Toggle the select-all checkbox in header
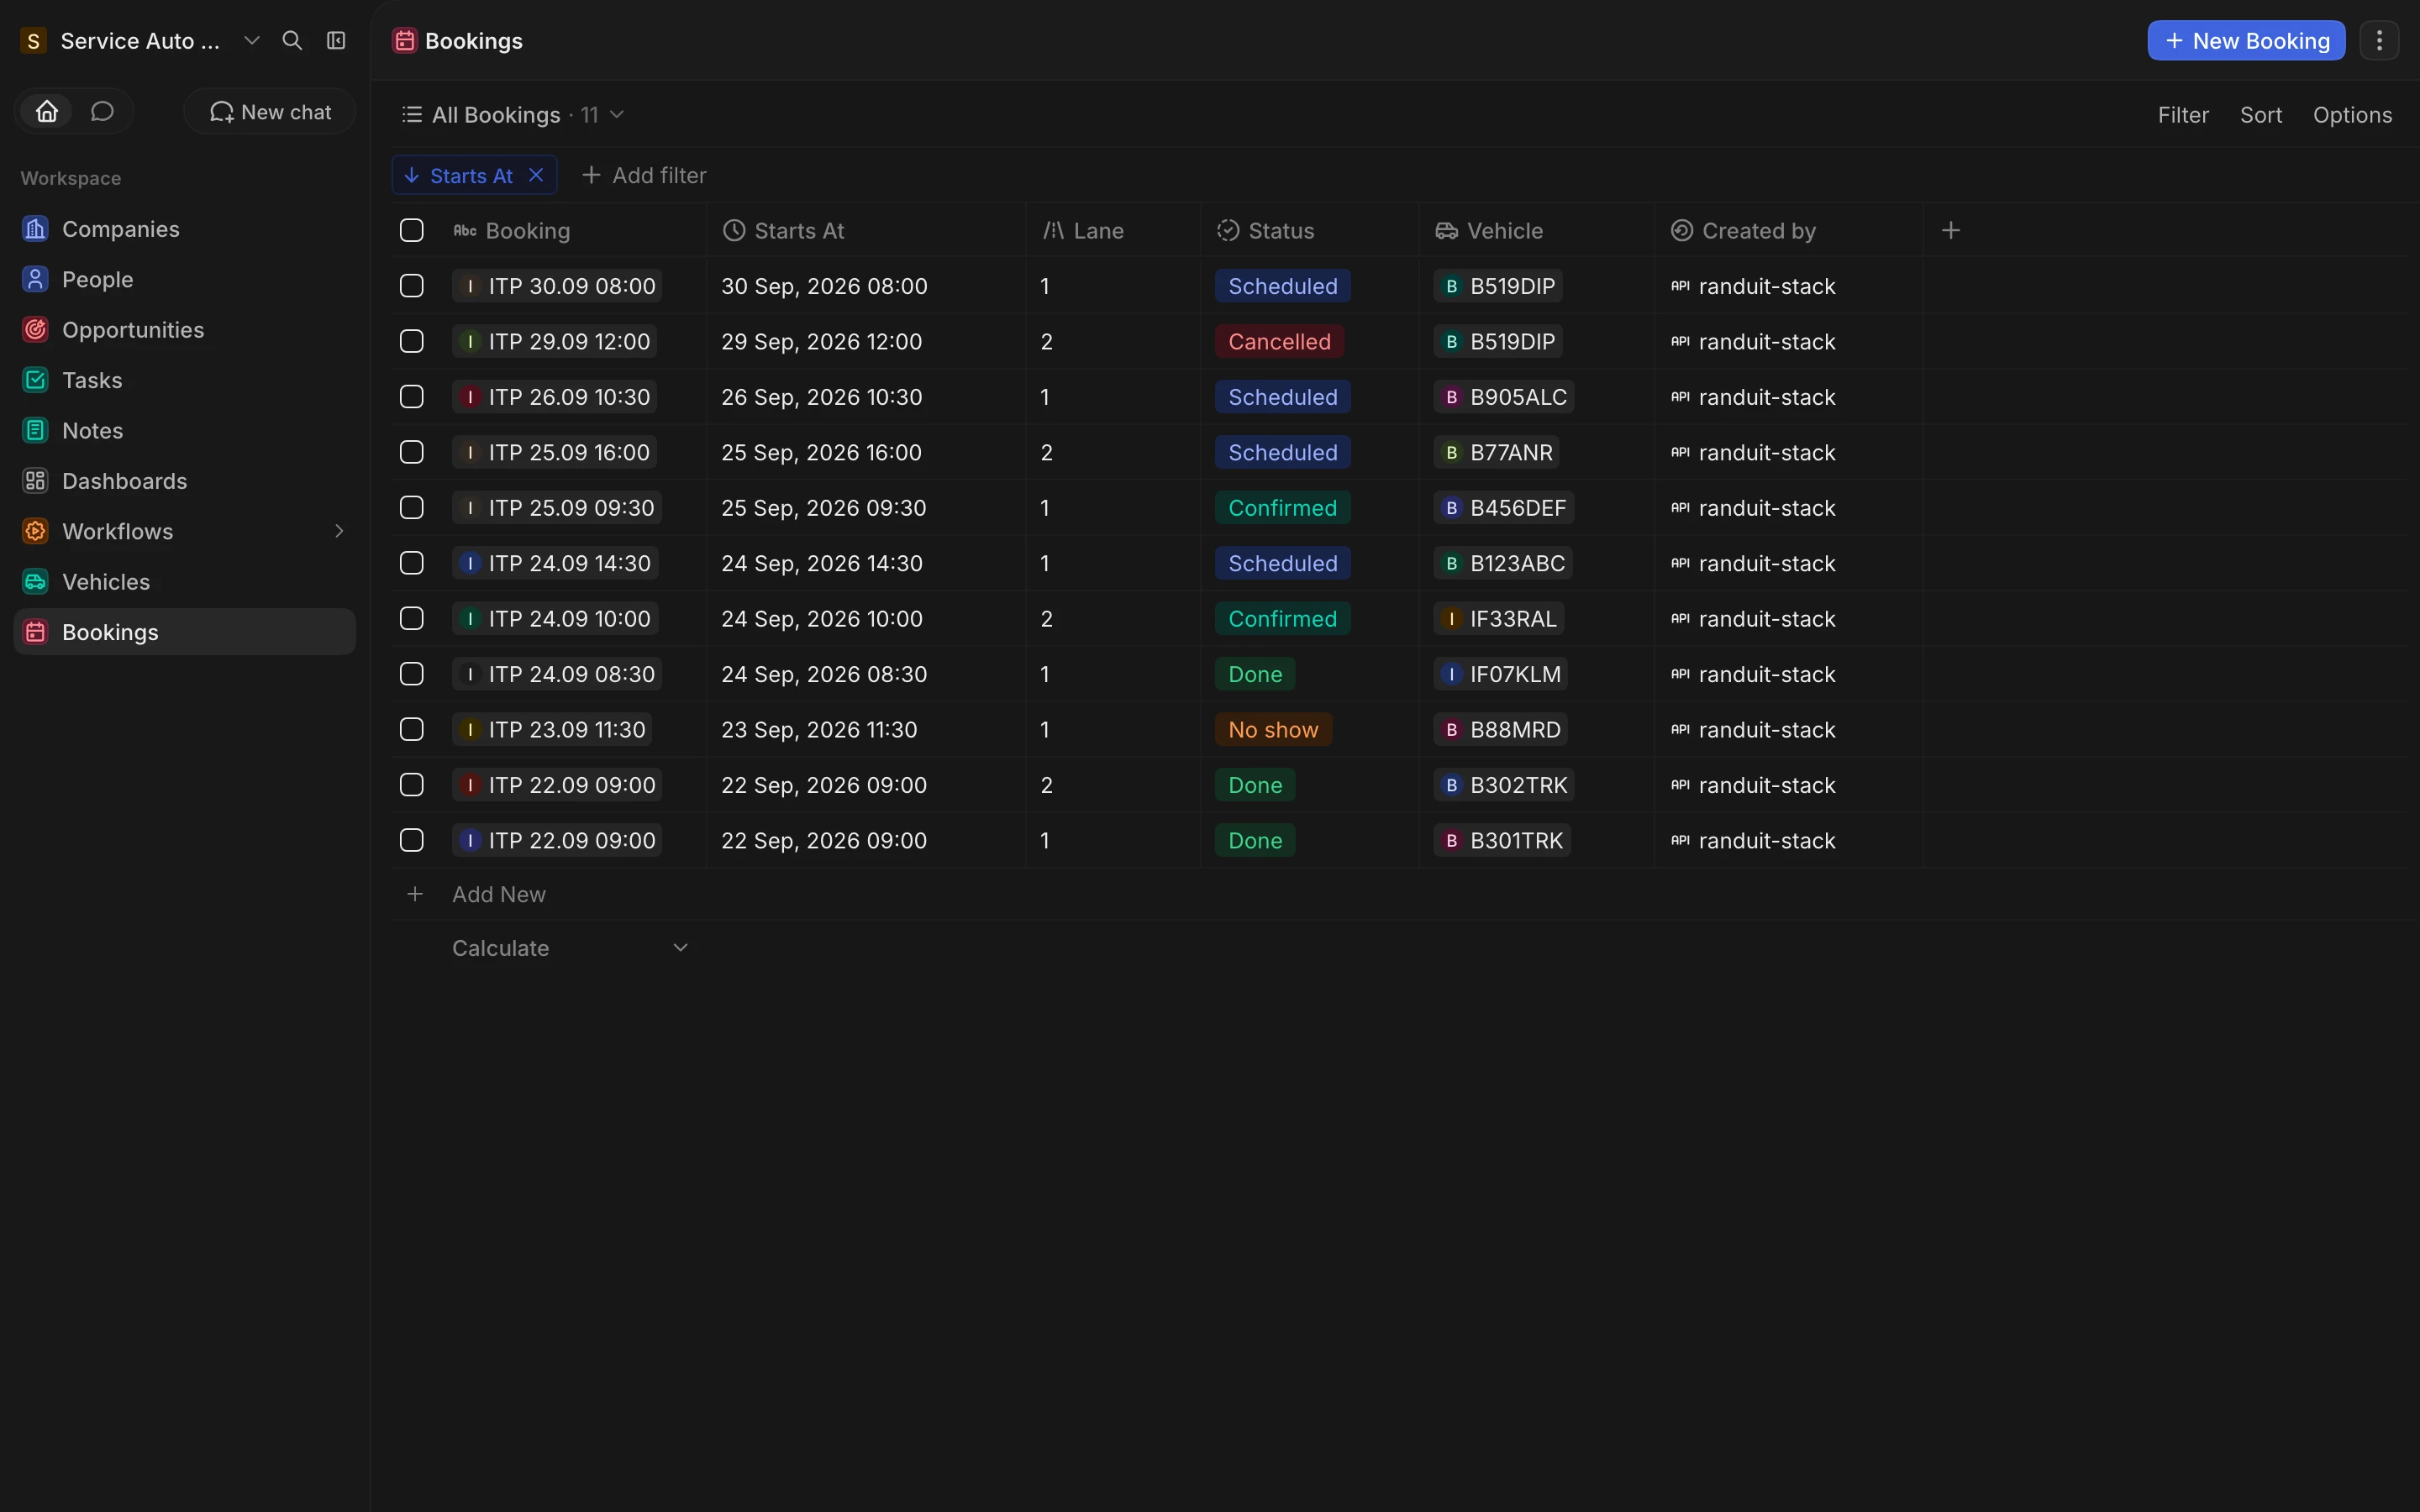The image size is (2420, 1512). (x=412, y=231)
